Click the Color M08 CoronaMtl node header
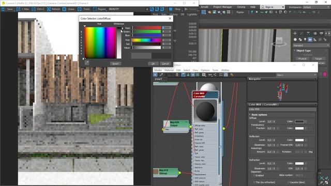Screen dimensions: 331x186 (205, 95)
